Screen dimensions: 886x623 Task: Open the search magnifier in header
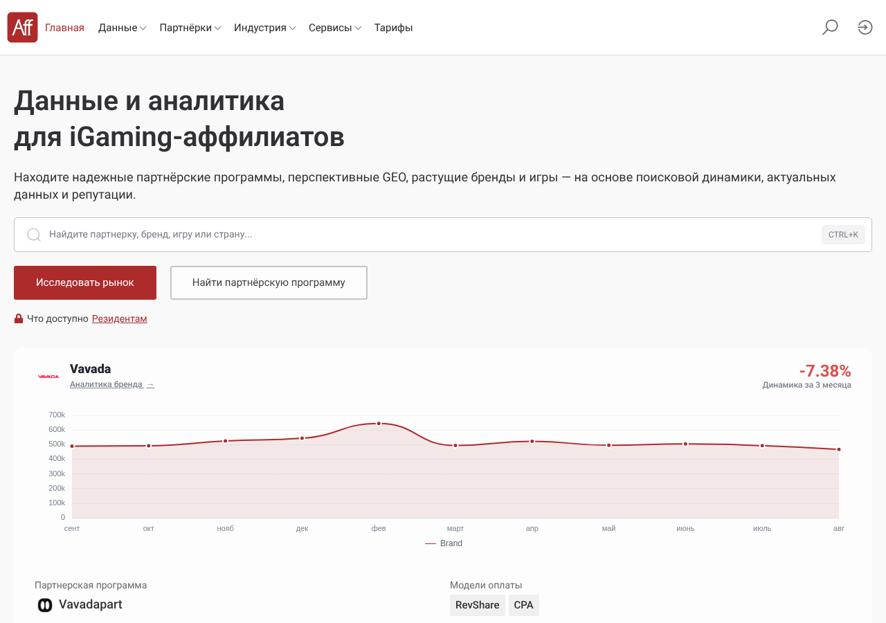[x=830, y=28]
